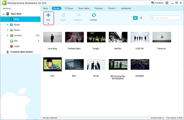Screen dimensions: 184x120
Task: Click the Photos sidebar icon
Action: (11, 30)
